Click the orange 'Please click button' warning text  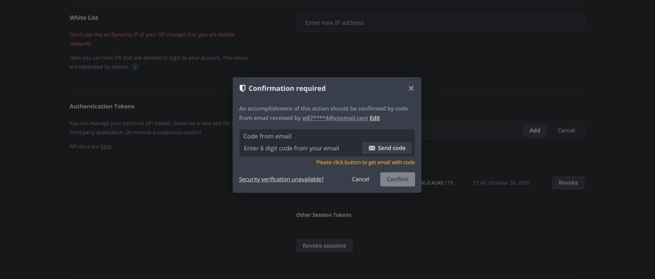(365, 162)
